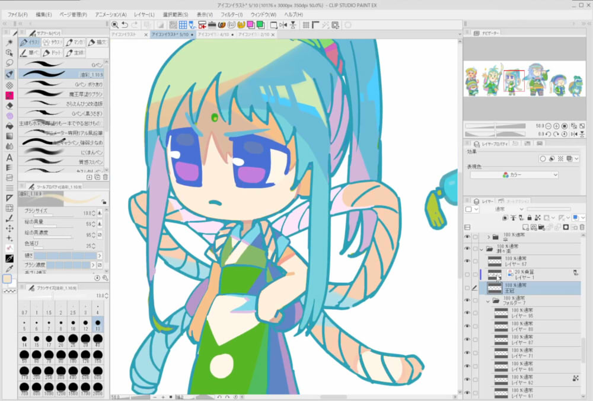Select the fill bucket tool
Viewport: 593px width, 401px height.
9,126
